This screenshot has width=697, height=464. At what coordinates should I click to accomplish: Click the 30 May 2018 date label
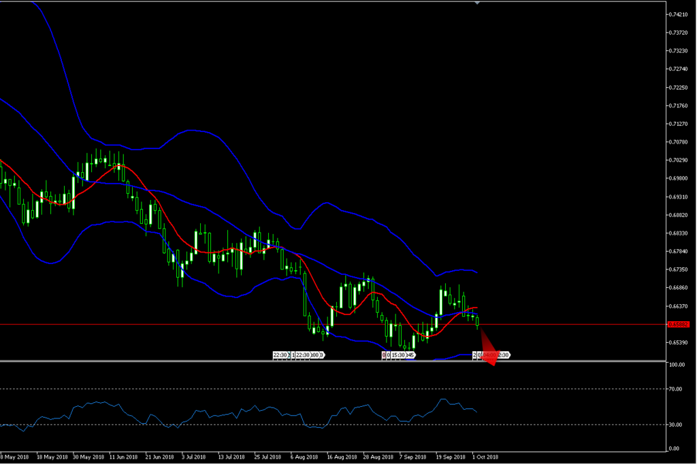(88, 457)
